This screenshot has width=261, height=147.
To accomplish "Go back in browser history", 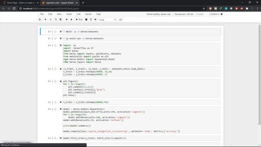I will pyautogui.click(x=4, y=9).
